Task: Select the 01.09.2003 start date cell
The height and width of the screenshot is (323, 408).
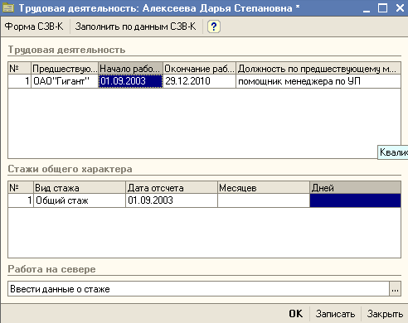Action: [x=130, y=81]
